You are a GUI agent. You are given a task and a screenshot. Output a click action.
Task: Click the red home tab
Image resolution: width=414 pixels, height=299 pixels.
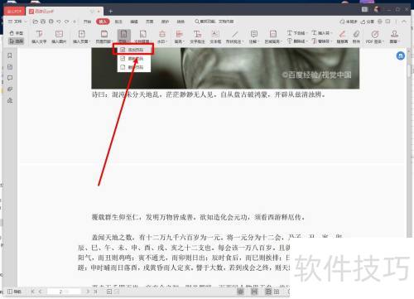tap(14, 12)
